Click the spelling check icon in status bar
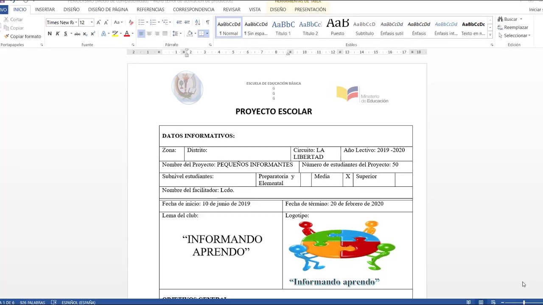The width and height of the screenshot is (543, 305). pos(54,302)
